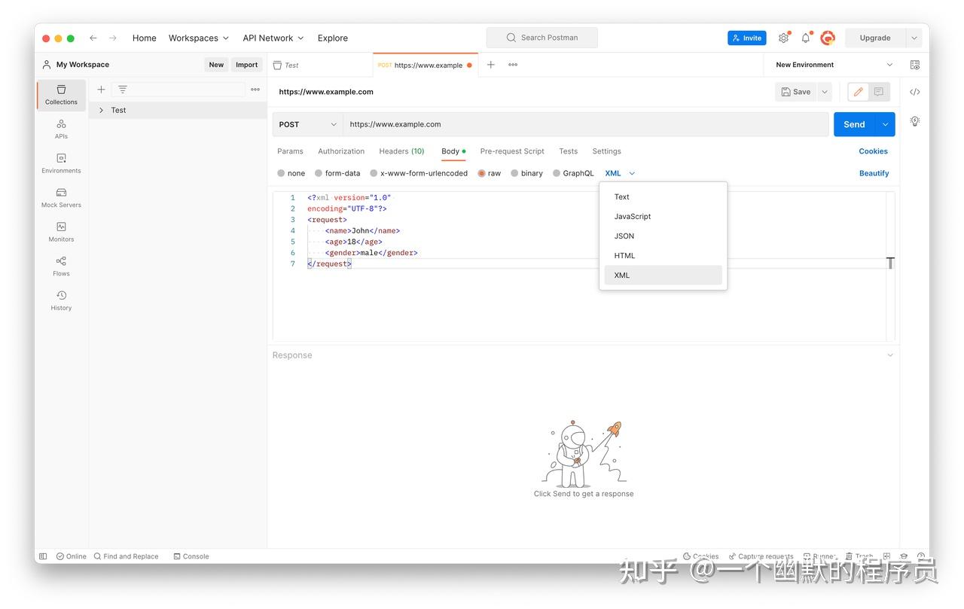Show the request History panel

click(60, 300)
